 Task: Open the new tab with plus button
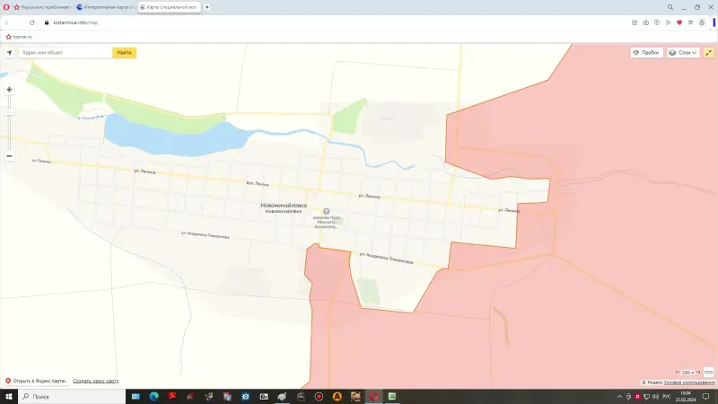(x=207, y=6)
